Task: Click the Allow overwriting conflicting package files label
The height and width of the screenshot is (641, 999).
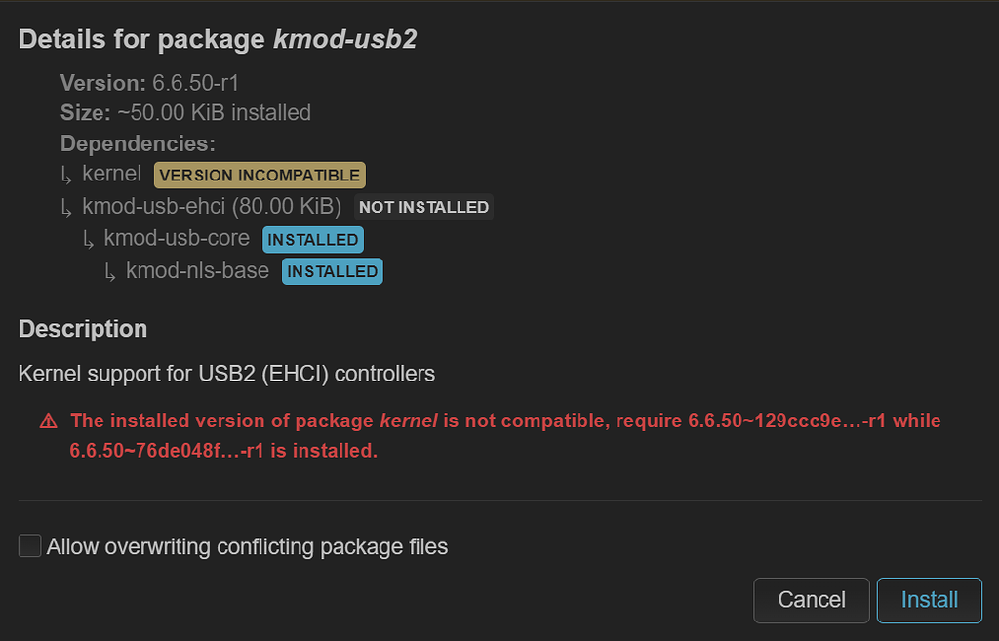Action: click(247, 546)
